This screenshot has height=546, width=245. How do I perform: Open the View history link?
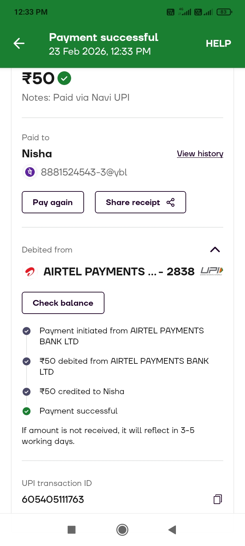[x=200, y=154]
